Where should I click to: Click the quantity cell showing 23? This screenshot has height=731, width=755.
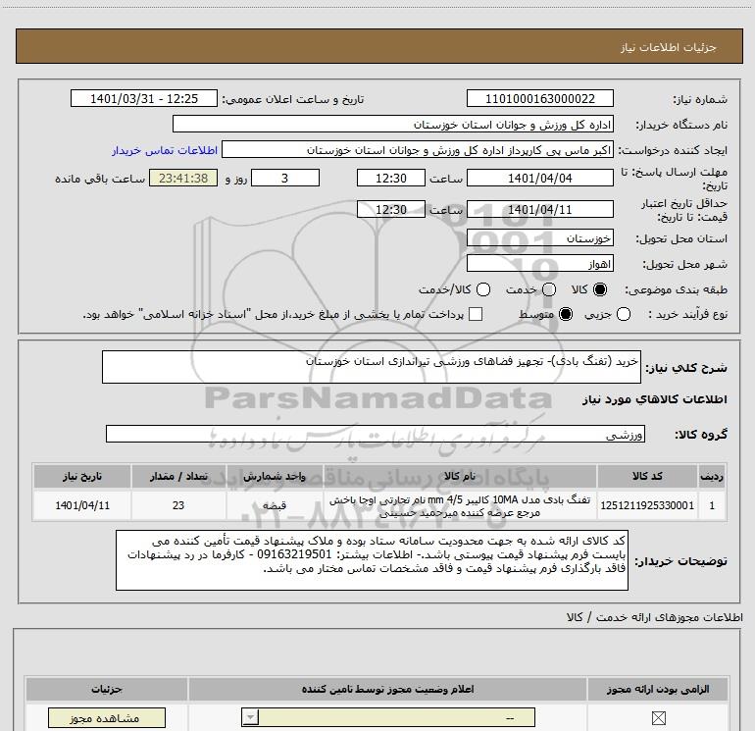click(178, 505)
